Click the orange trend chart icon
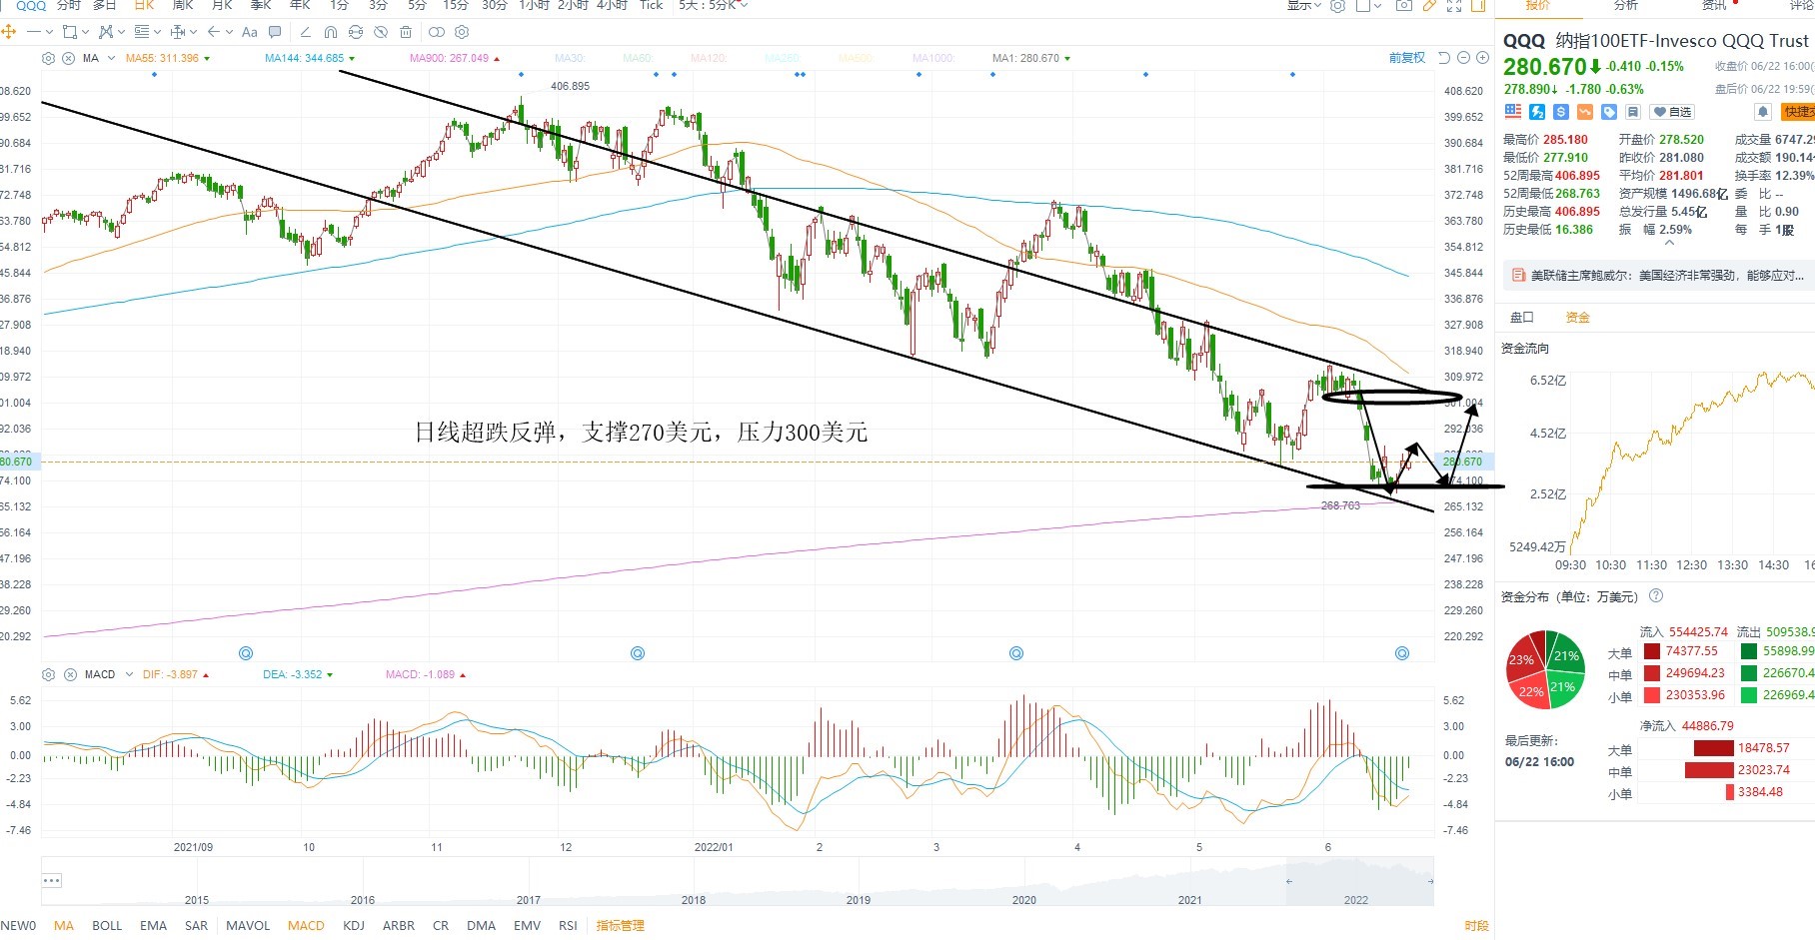The height and width of the screenshot is (940, 1815). tap(1585, 112)
